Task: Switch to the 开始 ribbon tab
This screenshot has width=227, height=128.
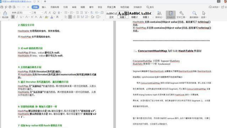Action: pos(35,7)
